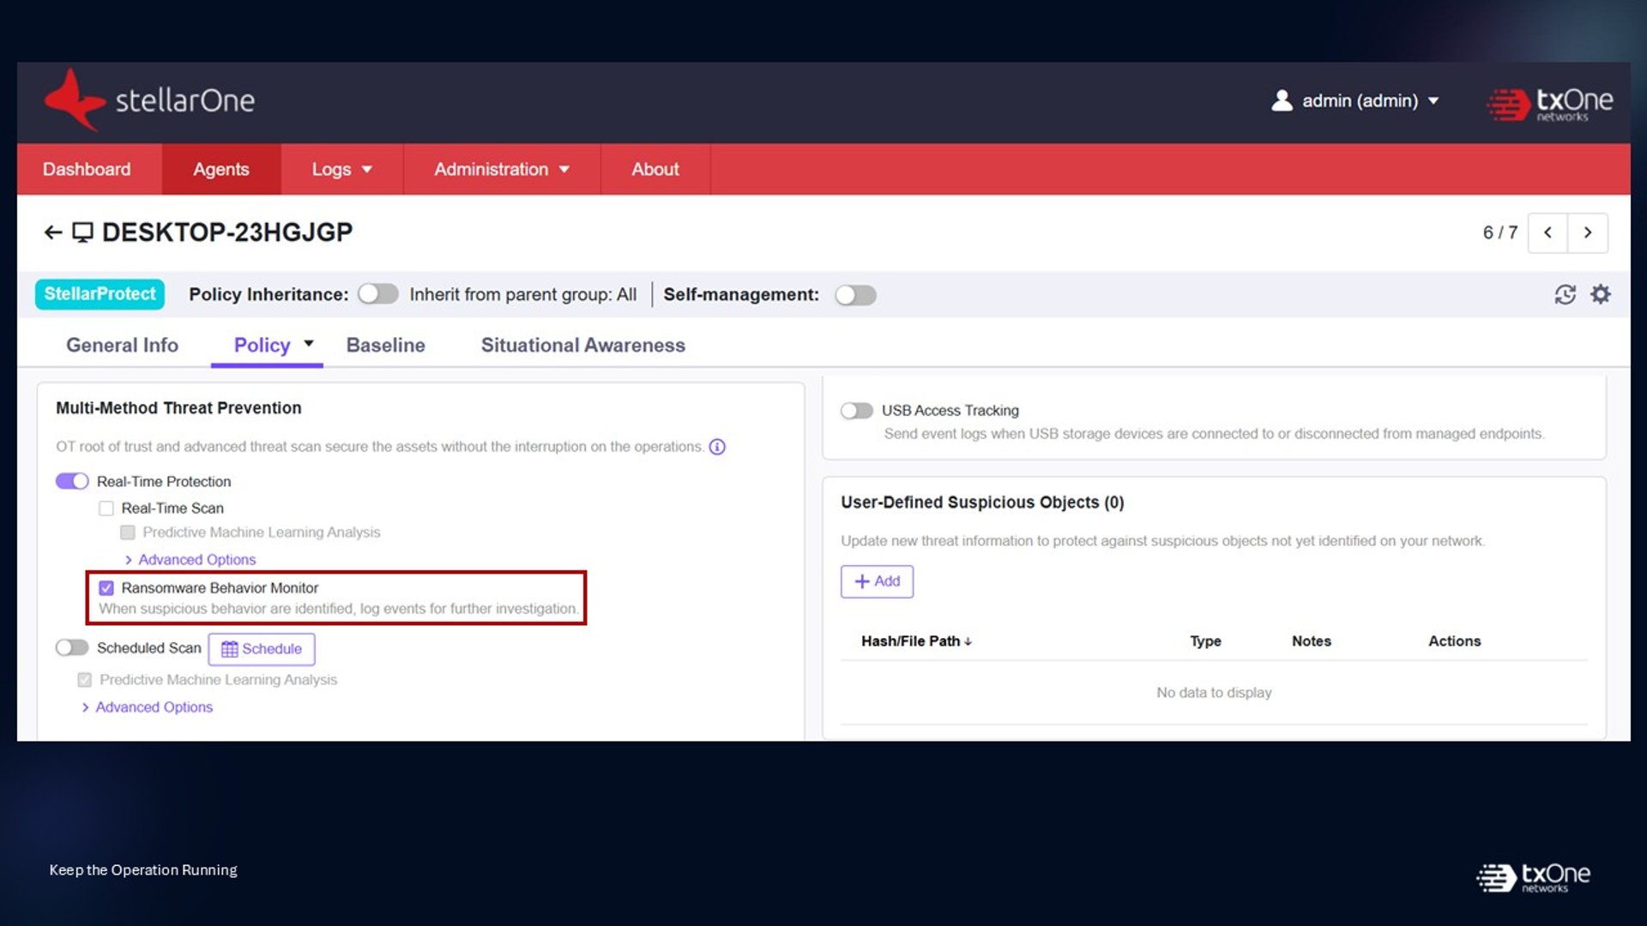The image size is (1647, 926).
Task: Toggle Predictive Machine Learning Analysis under Scheduled Scan
Action: point(84,680)
